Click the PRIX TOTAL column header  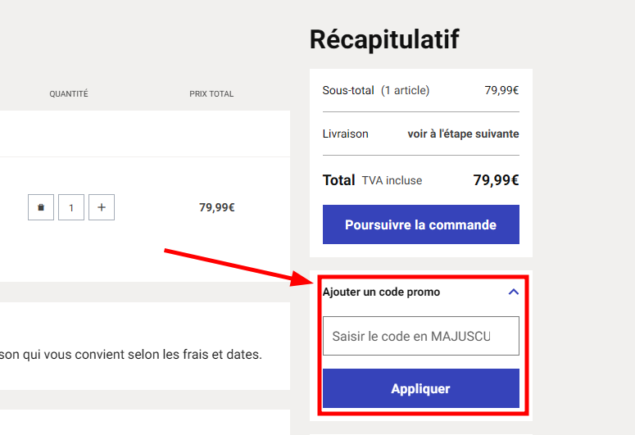(211, 94)
